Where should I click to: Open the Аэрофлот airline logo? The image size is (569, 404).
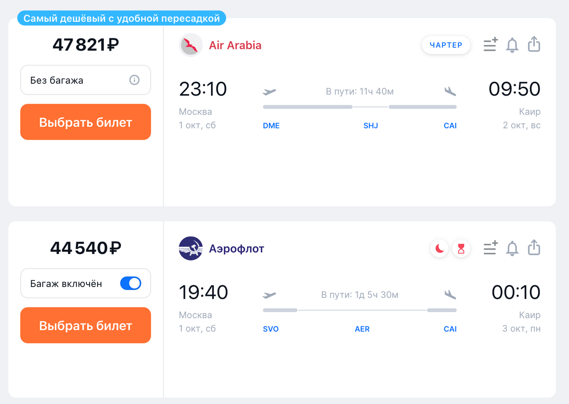(x=191, y=248)
